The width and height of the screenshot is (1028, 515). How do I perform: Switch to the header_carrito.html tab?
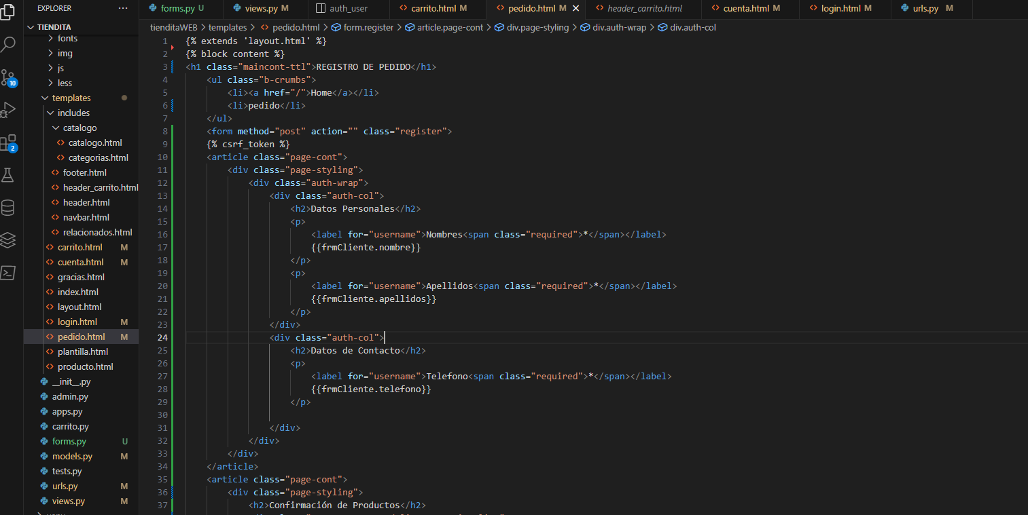[644, 8]
